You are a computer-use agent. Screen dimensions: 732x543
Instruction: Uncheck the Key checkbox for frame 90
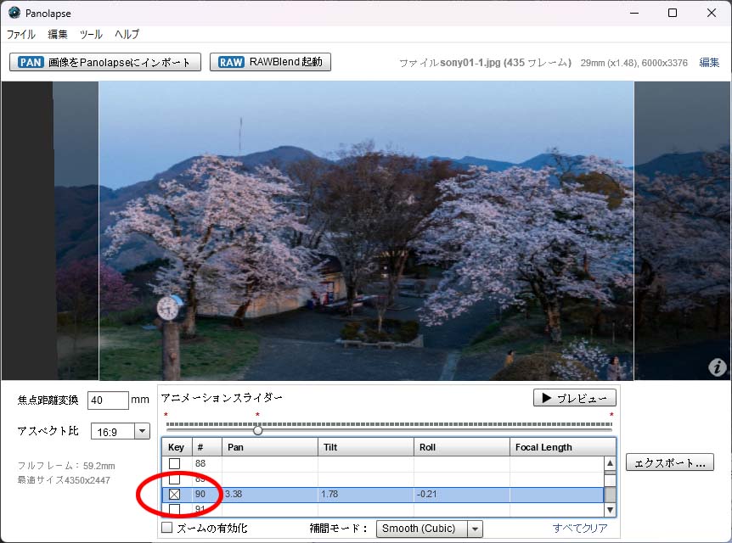click(174, 494)
